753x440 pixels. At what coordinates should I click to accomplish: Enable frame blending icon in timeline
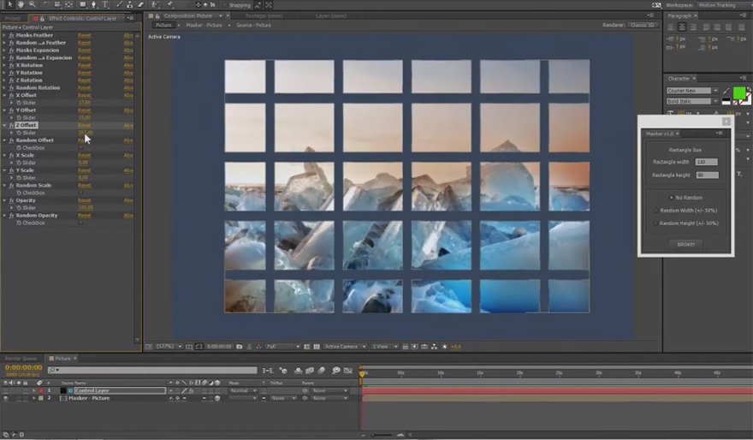pyautogui.click(x=310, y=371)
